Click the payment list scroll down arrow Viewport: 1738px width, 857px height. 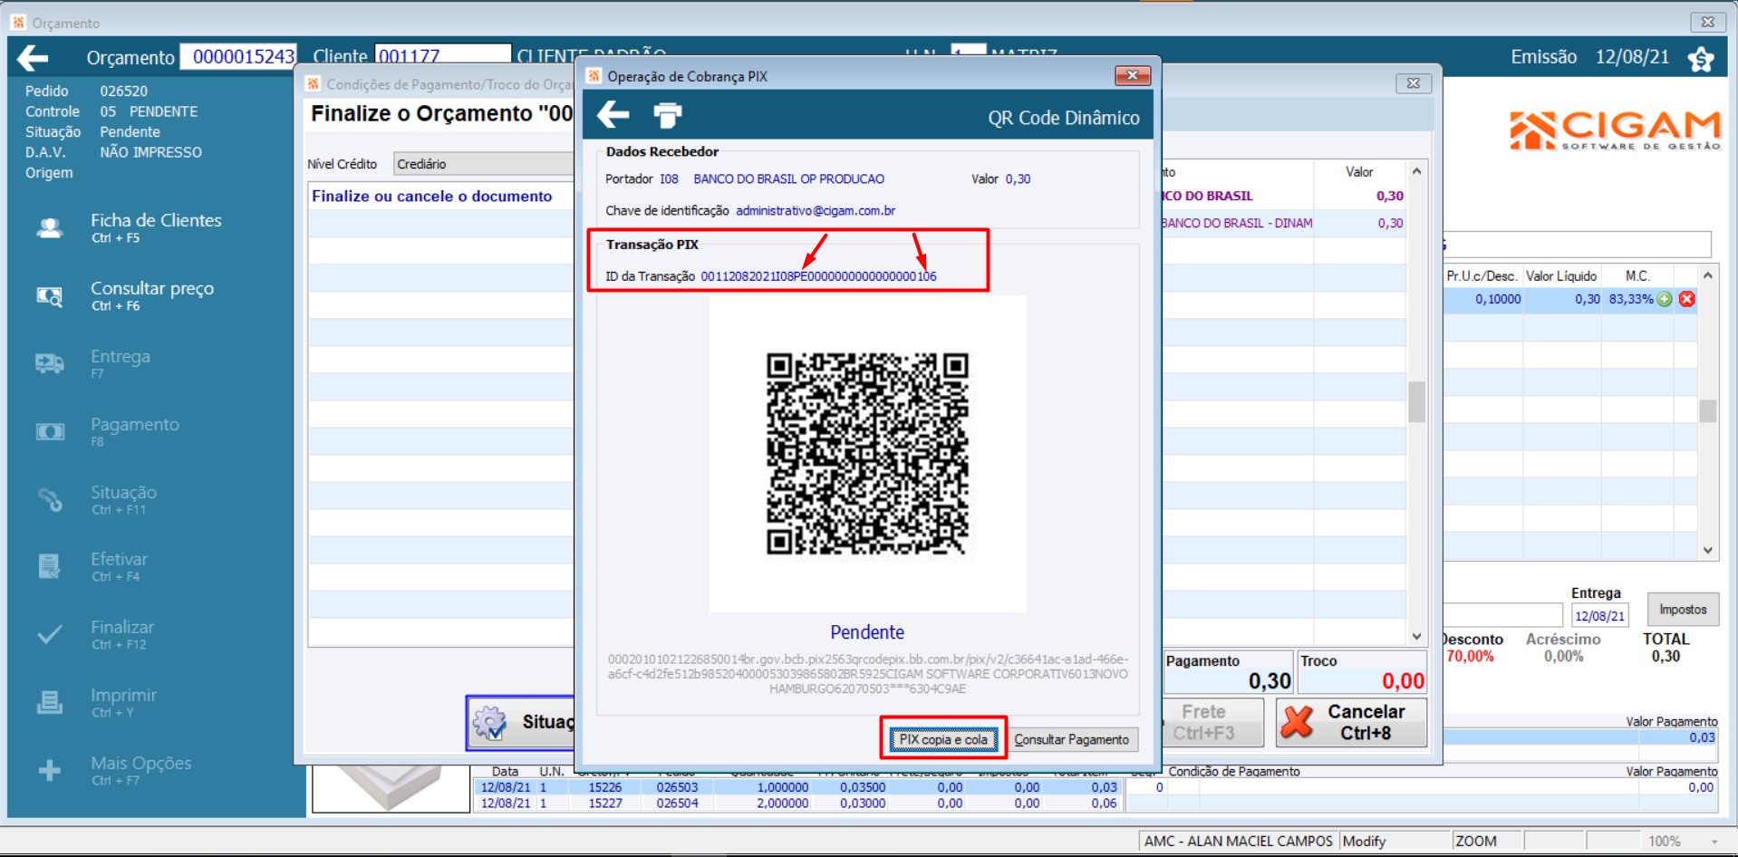tap(1416, 636)
